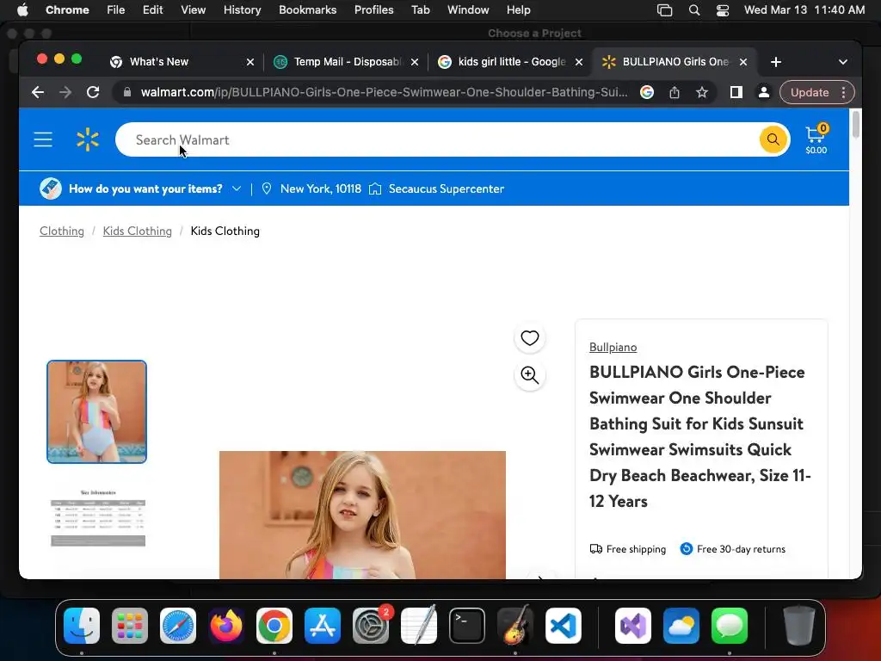The height and width of the screenshot is (661, 881).
Task: Expand "How do you want your items?" dropdown
Action: coord(237,188)
